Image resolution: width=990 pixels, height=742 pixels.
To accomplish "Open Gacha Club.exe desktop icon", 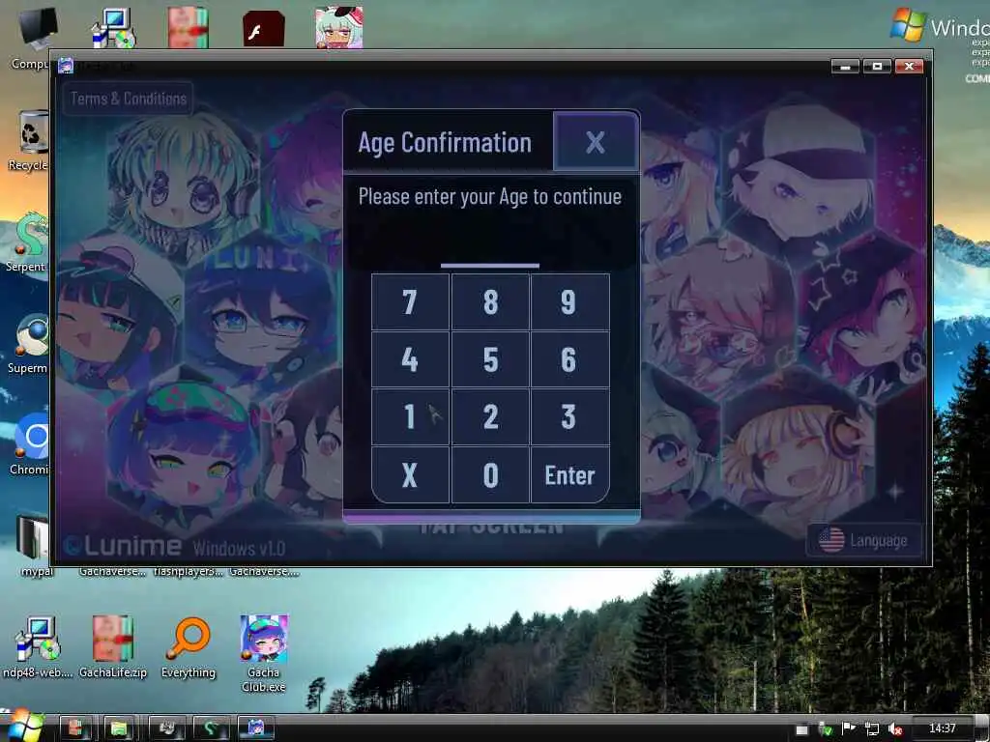I will (x=263, y=653).
